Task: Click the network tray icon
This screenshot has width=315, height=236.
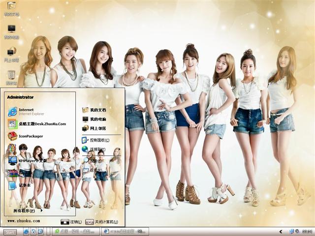Action: click(291, 232)
